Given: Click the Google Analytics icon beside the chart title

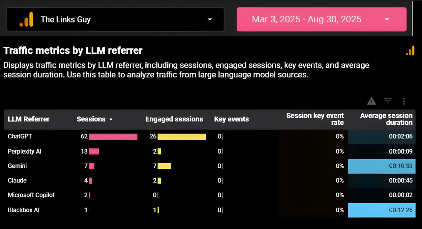Looking at the screenshot, I should point(410,50).
